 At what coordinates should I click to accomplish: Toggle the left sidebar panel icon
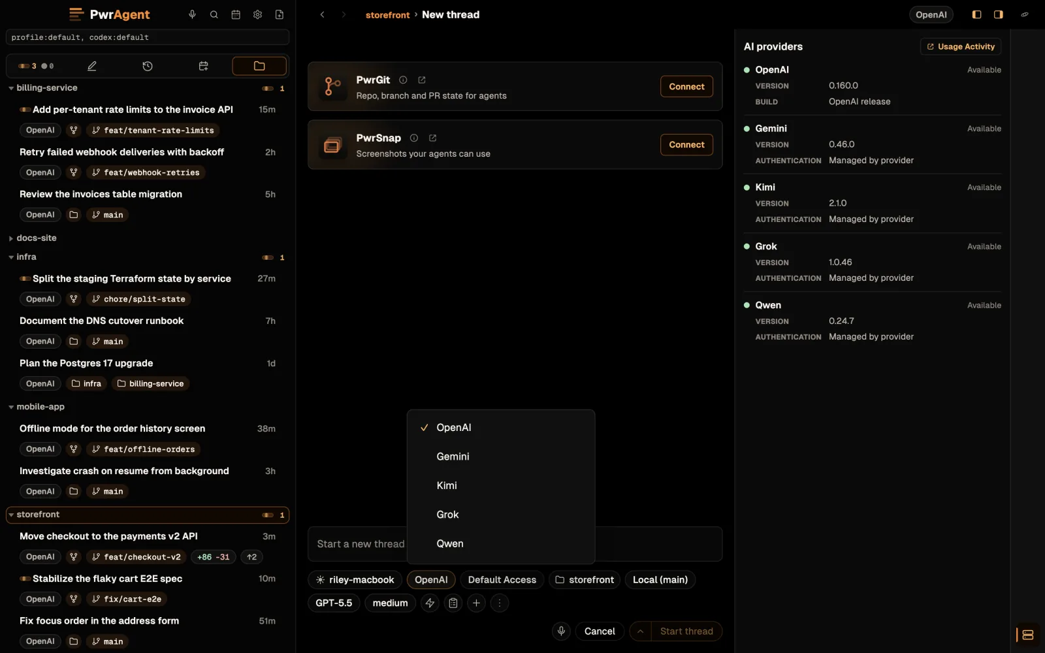coord(976,14)
